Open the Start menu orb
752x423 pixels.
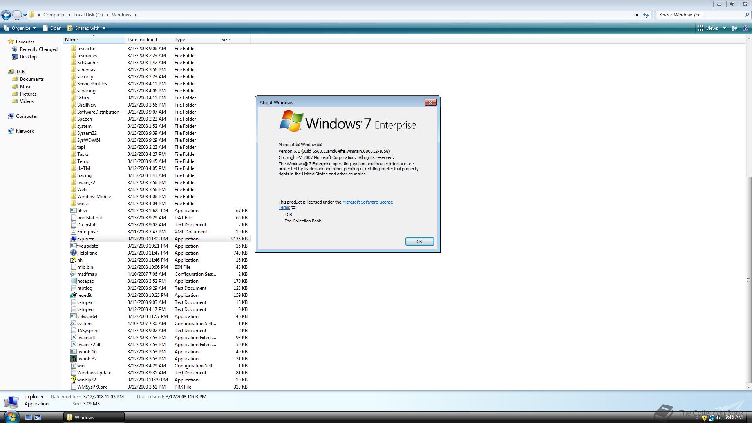click(x=11, y=417)
